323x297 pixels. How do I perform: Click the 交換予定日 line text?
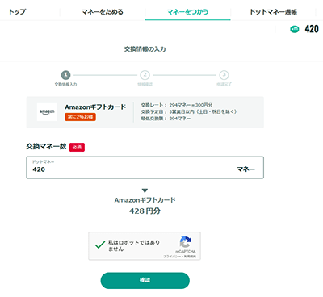tap(189, 111)
